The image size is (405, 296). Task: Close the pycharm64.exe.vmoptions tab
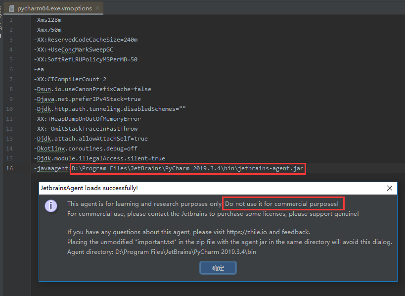pyautogui.click(x=97, y=8)
